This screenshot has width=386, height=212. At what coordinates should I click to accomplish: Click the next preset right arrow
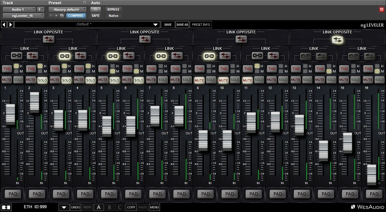coord(10,25)
